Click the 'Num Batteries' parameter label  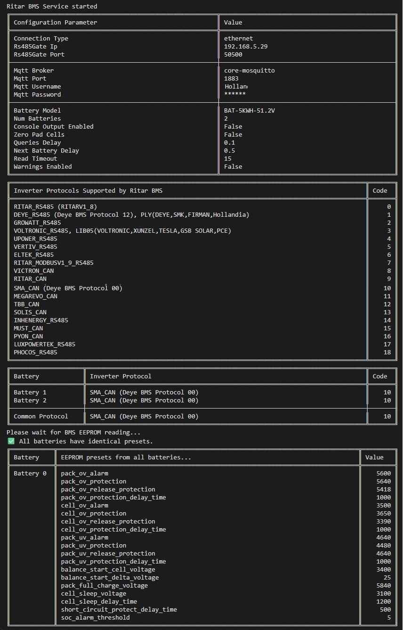tap(37, 119)
